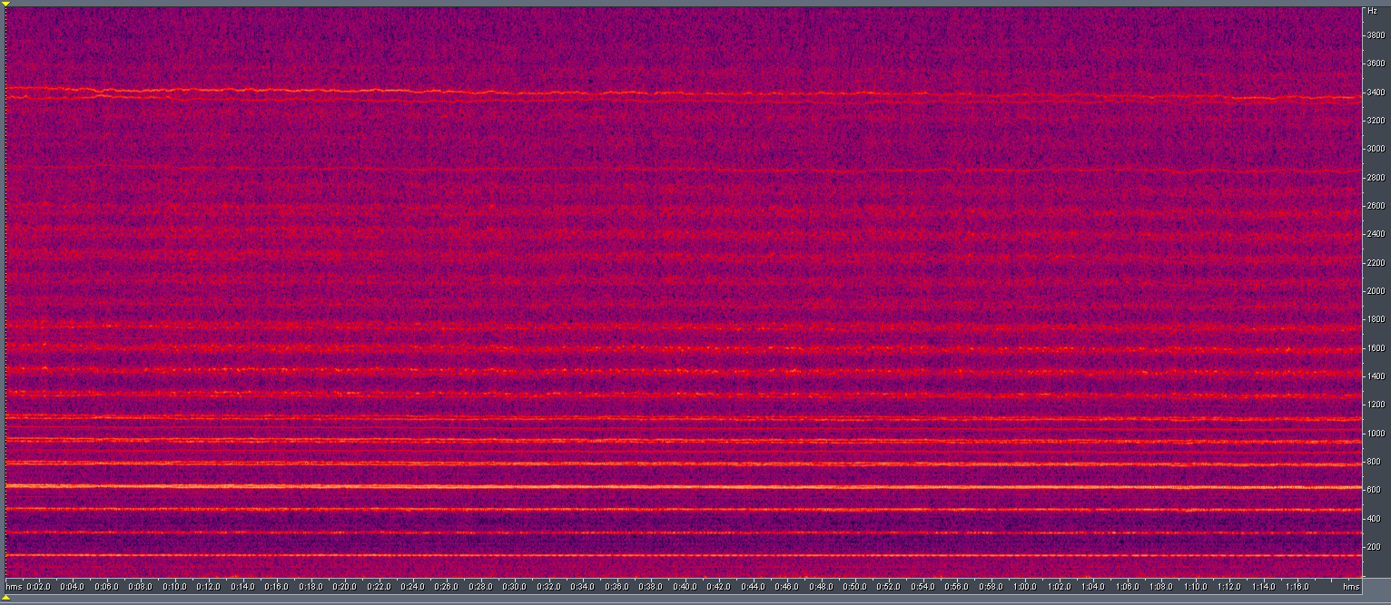
Task: Click the 3400 Hz frequency ruler label
Action: tap(1376, 93)
